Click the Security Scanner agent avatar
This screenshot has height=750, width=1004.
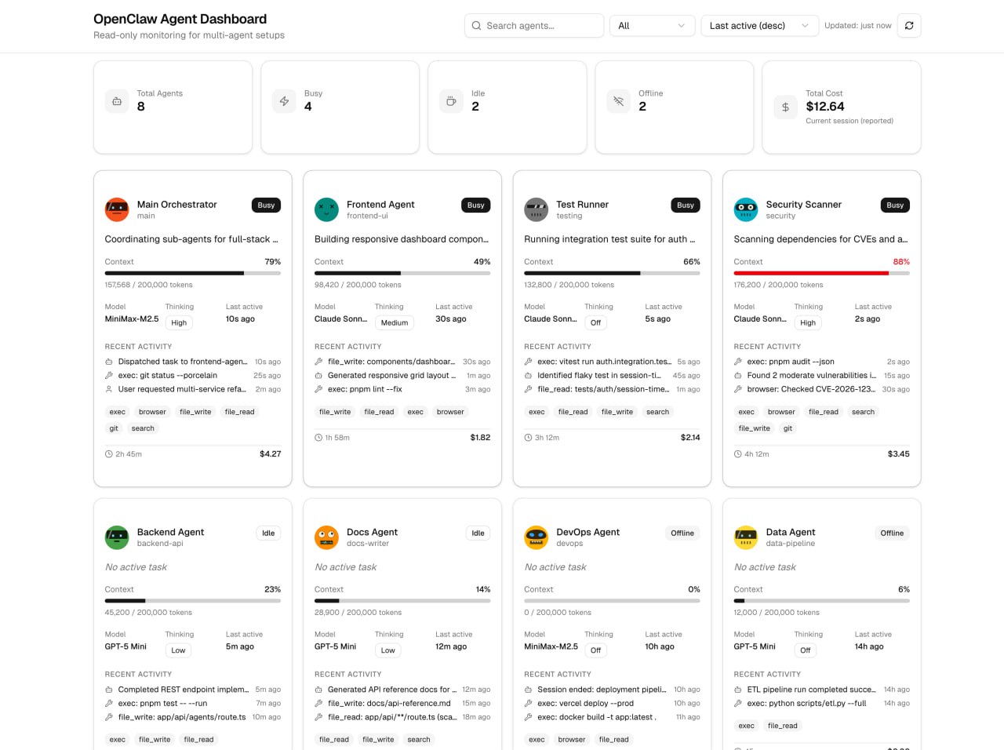point(745,209)
